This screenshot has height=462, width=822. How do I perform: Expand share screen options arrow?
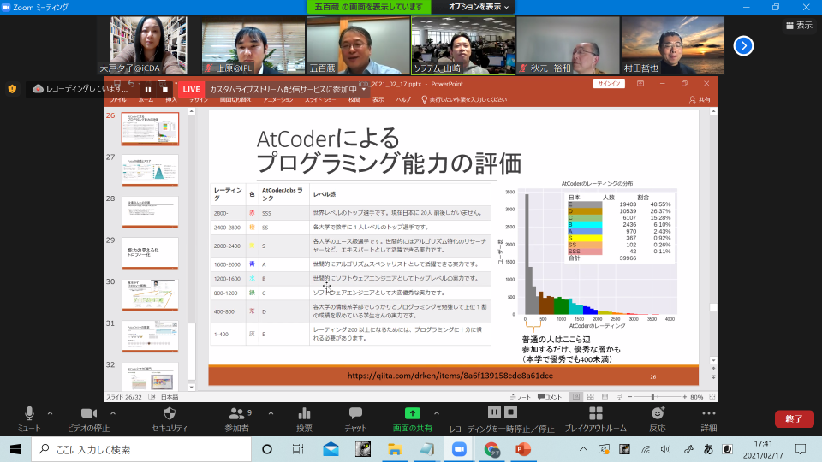pyautogui.click(x=437, y=413)
